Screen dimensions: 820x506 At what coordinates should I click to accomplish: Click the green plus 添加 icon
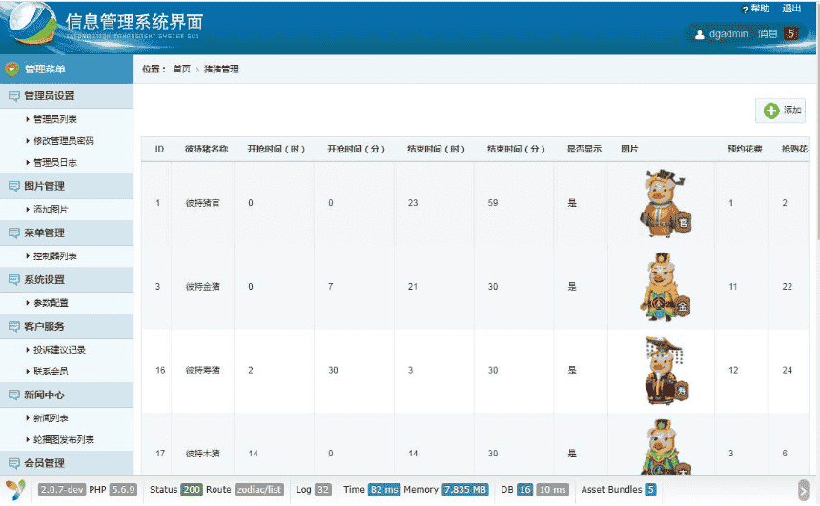771,111
